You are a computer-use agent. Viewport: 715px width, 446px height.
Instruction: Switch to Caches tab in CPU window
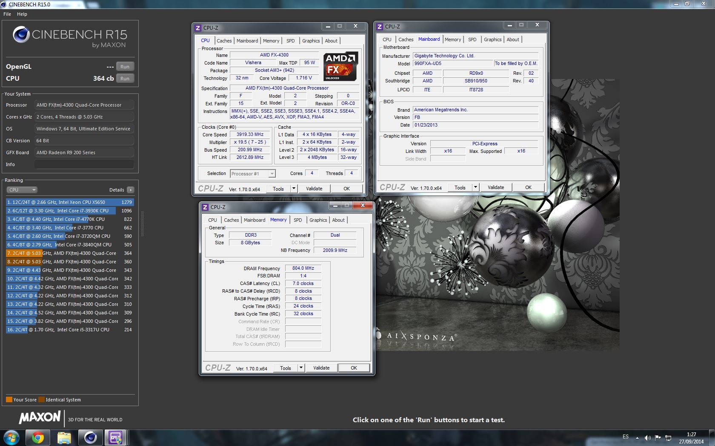point(224,41)
